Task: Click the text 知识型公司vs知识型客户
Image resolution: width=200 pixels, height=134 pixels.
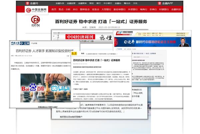Action: pyautogui.click(x=71, y=117)
